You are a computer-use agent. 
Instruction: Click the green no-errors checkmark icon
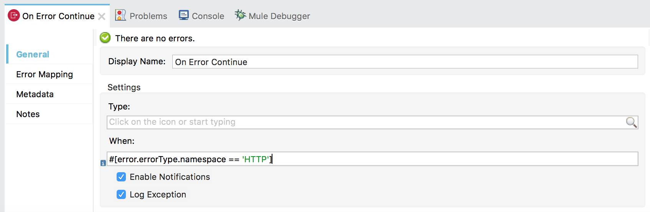[105, 38]
